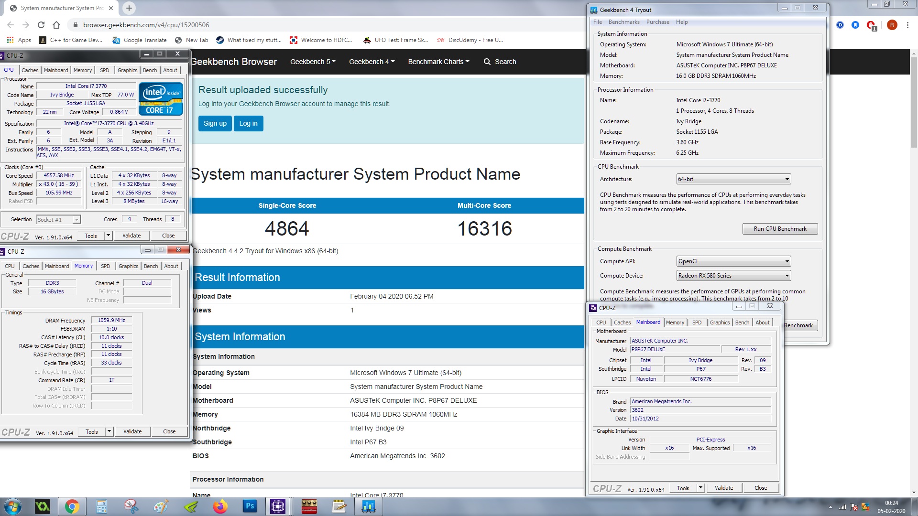The height and width of the screenshot is (516, 918).
Task: Open a new Chrome tab with plus button
Action: pos(129,8)
